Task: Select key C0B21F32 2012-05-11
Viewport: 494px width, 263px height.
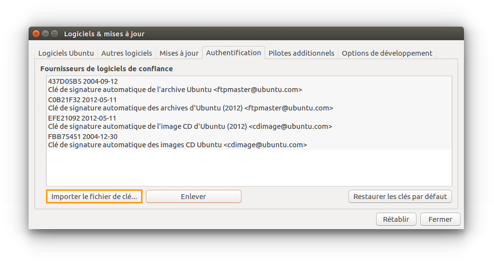Action: tap(249, 104)
